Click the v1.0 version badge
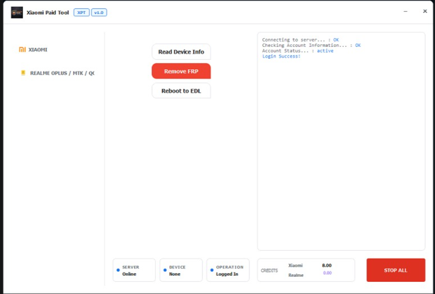The height and width of the screenshot is (294, 435). (99, 12)
